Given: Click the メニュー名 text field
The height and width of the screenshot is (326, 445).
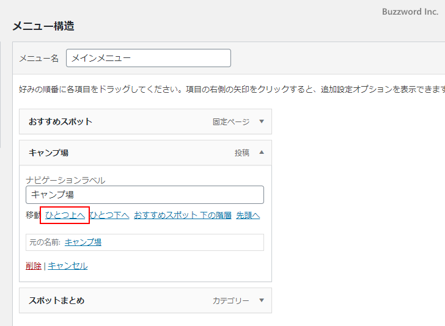Looking at the screenshot, I should (148, 58).
